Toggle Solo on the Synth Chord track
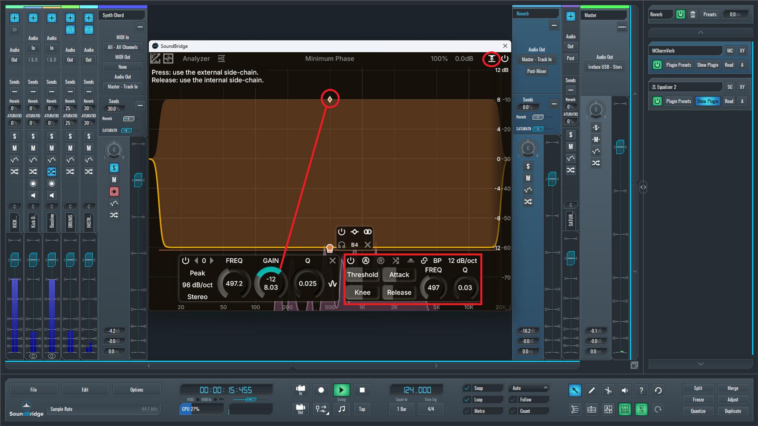 [114, 168]
